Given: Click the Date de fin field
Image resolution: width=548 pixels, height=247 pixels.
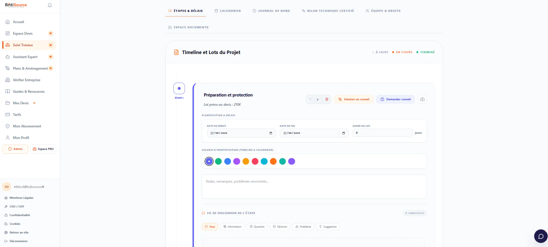Looking at the screenshot, I should click(314, 133).
